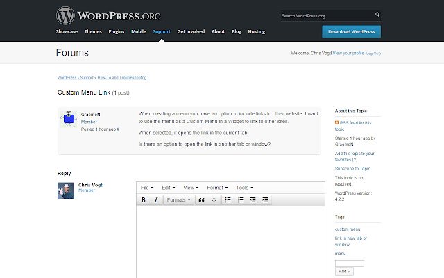Open the Tools menu in editor
Screen dimensions: 444x278
click(x=244, y=188)
